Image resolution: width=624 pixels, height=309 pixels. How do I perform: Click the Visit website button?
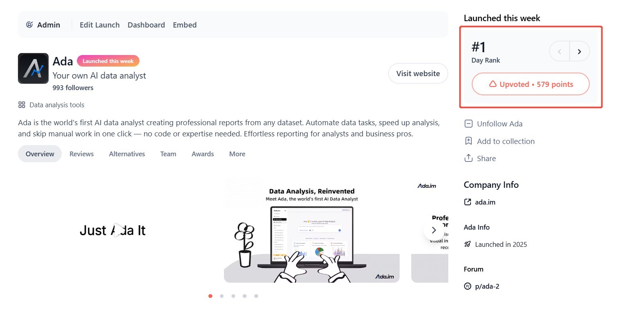pyautogui.click(x=418, y=73)
